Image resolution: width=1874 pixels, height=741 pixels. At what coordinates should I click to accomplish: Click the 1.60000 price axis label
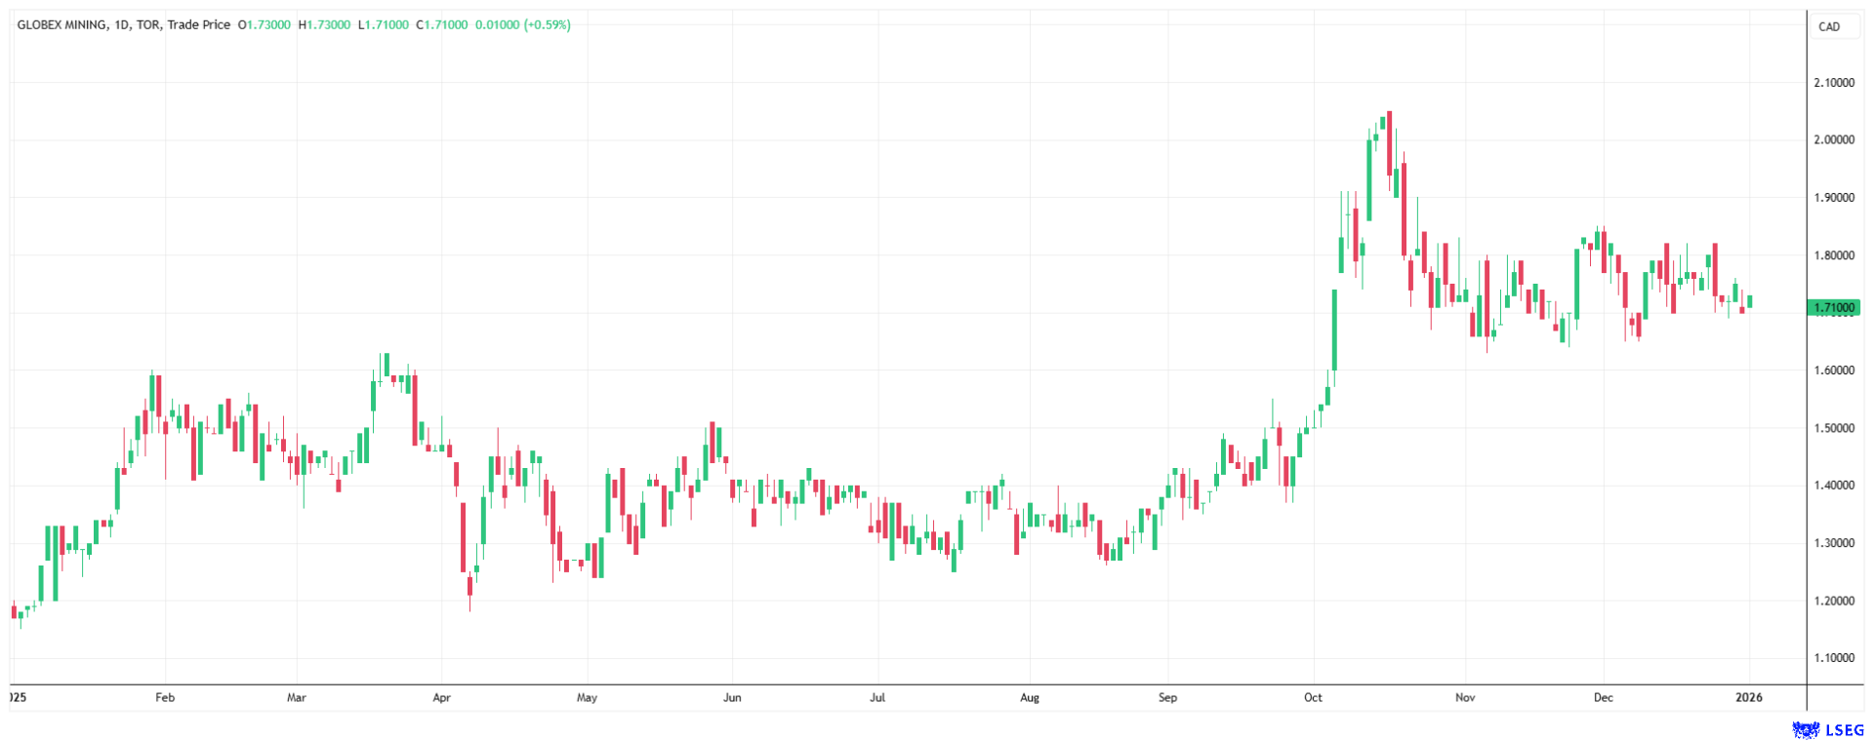[x=1834, y=370]
